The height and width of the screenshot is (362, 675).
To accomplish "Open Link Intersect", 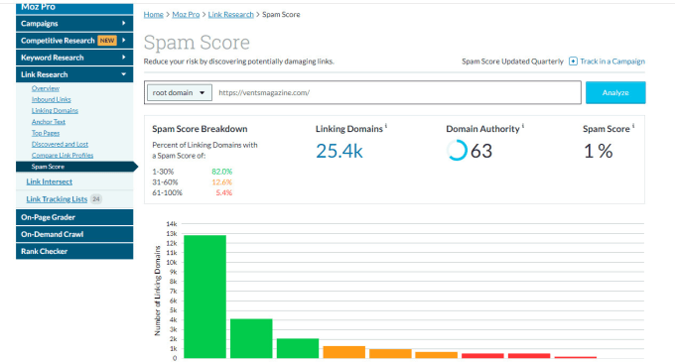I will (x=49, y=181).
